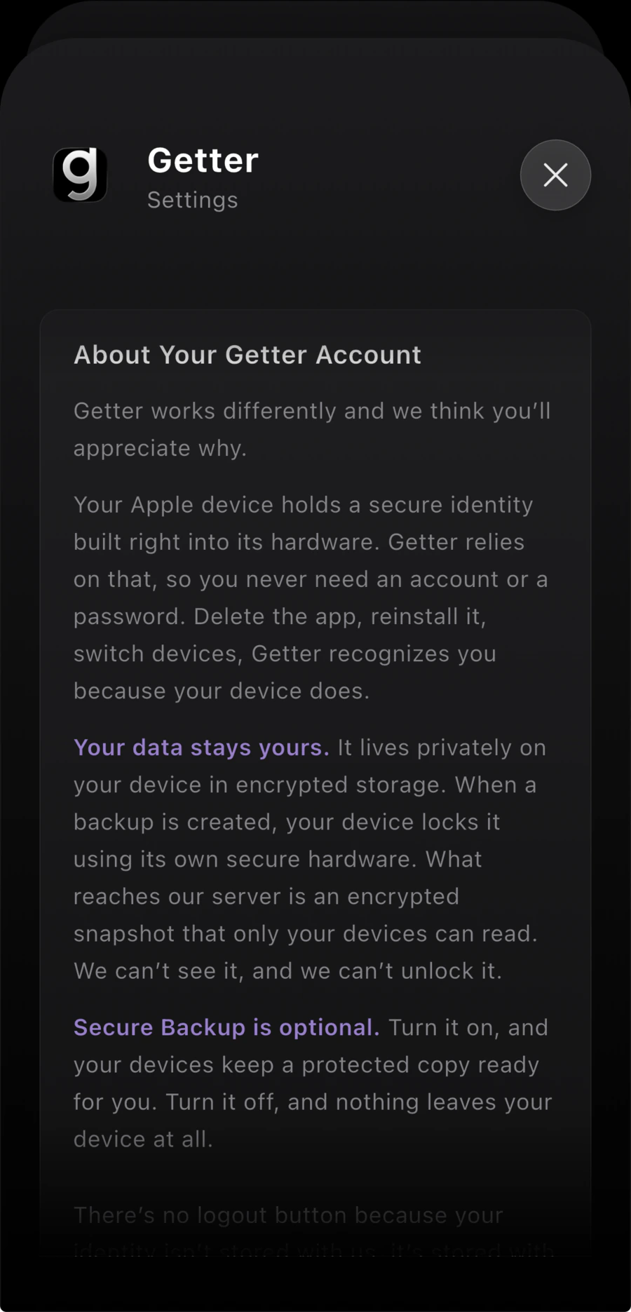Open the Settings section under 'Getter'
The image size is (631, 1312).
pyautogui.click(x=192, y=200)
